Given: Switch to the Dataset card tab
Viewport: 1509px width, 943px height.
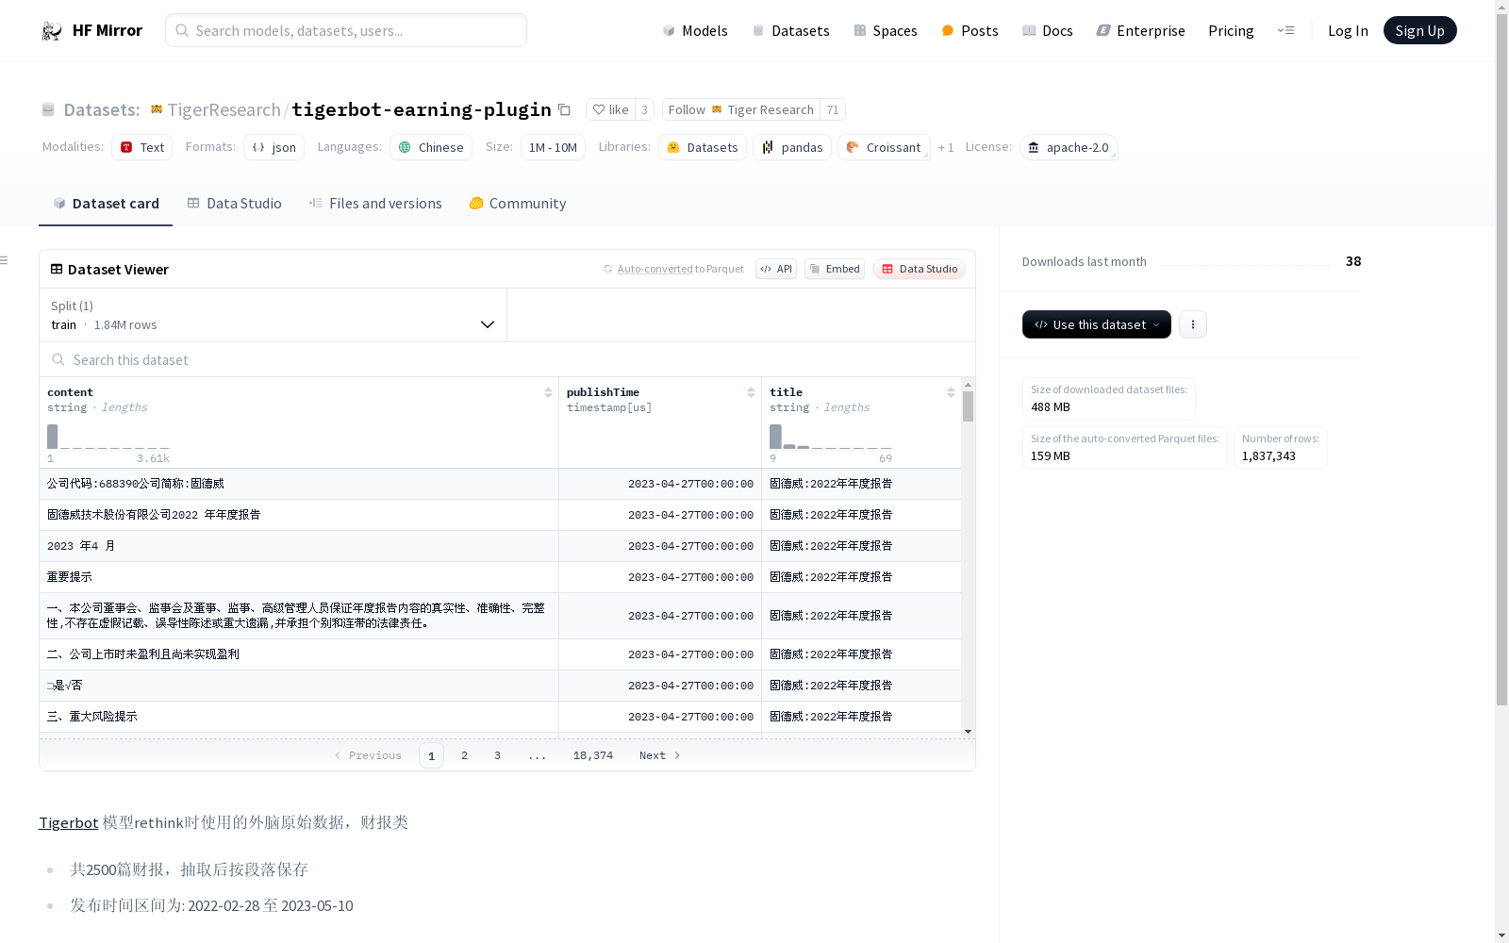Looking at the screenshot, I should pyautogui.click(x=106, y=203).
